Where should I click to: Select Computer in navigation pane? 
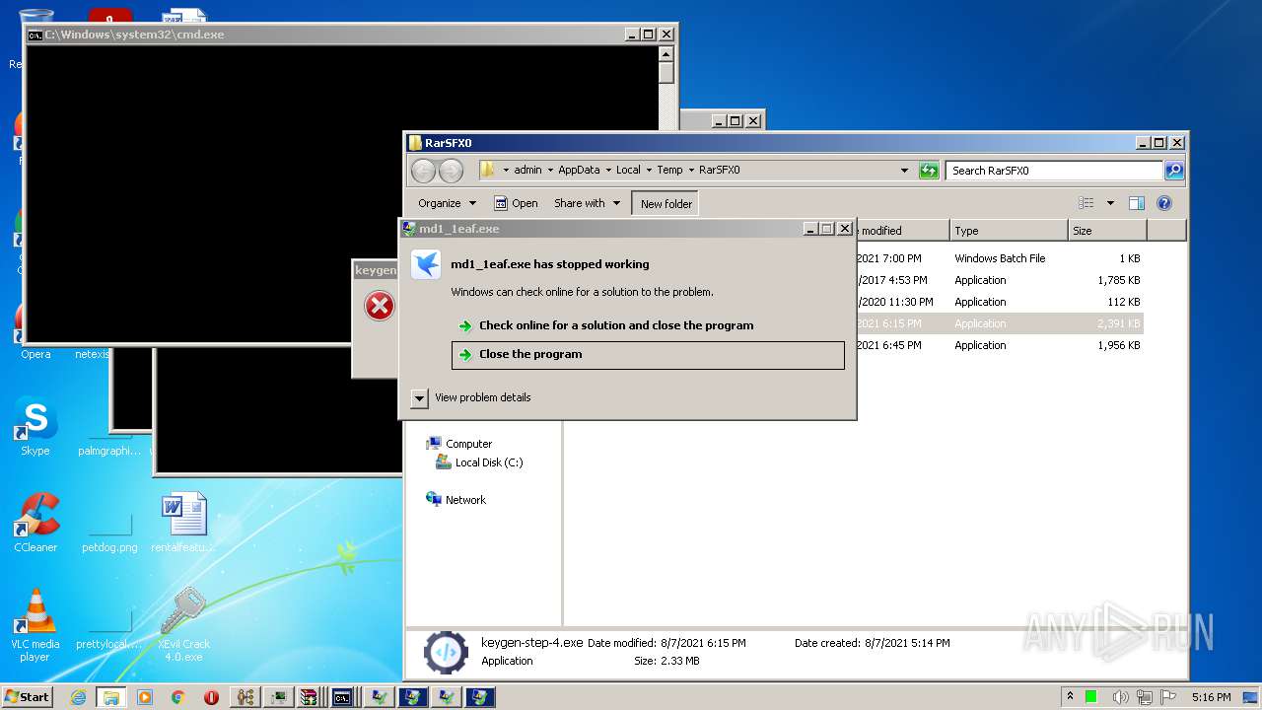tap(459, 444)
